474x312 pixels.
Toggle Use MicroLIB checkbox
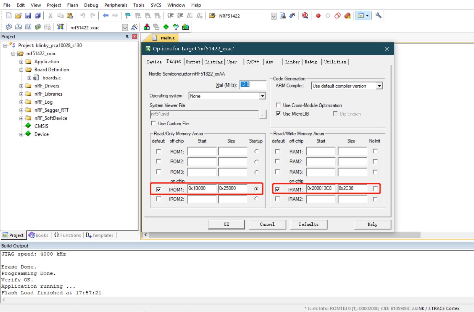[278, 113]
